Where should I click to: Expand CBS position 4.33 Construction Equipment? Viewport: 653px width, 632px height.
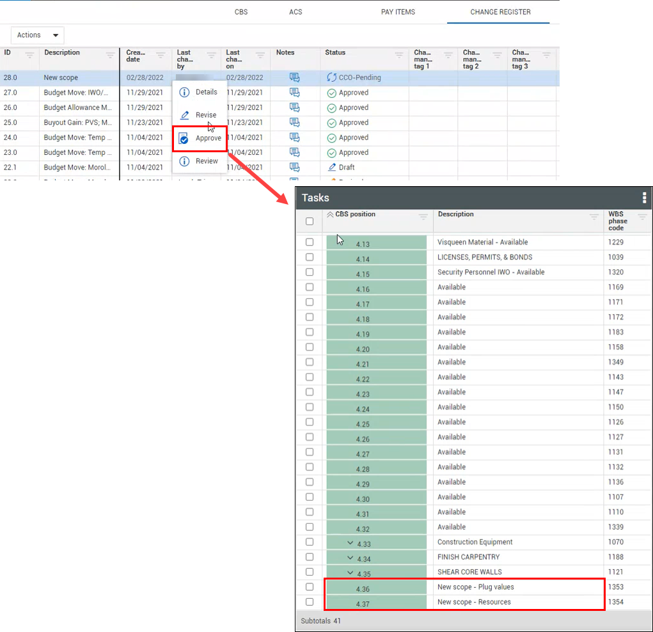point(350,542)
